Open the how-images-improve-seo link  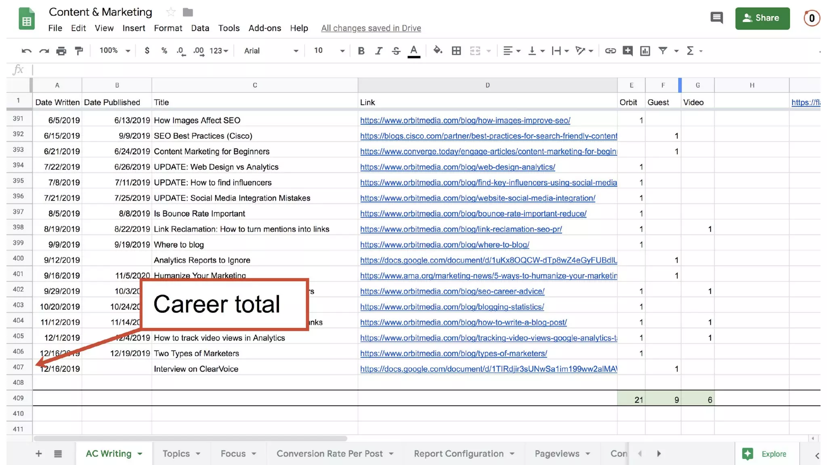coord(465,120)
